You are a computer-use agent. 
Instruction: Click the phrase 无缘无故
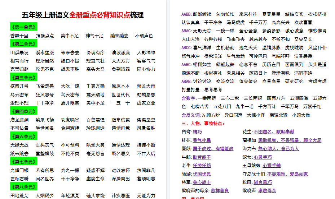(x=19, y=145)
